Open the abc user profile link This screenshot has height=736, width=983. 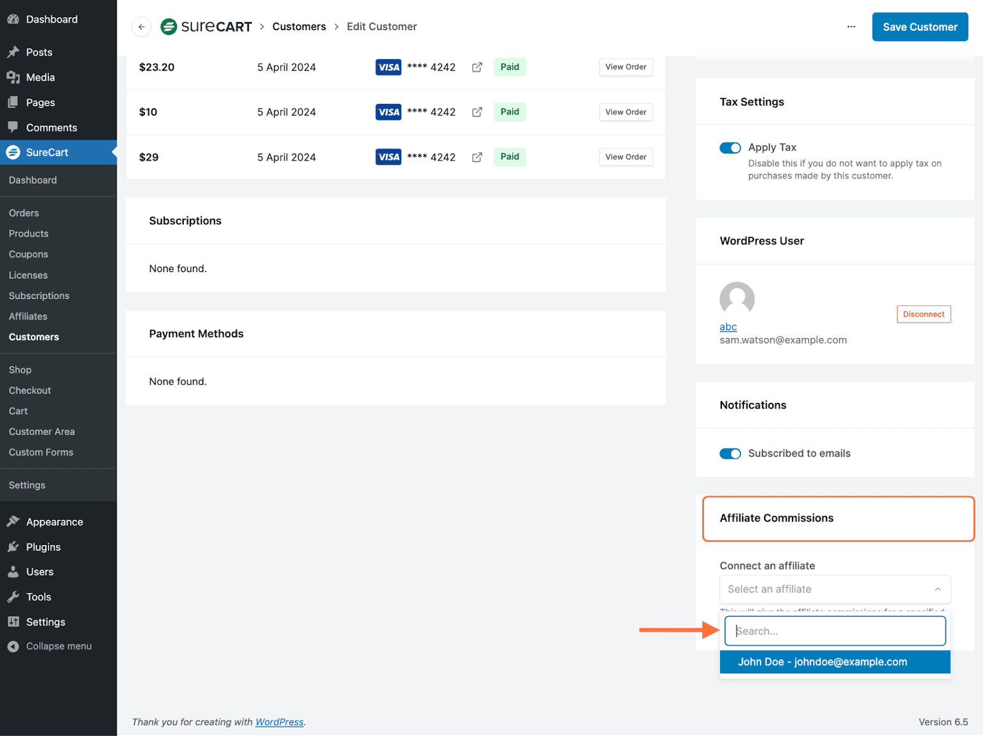point(728,327)
